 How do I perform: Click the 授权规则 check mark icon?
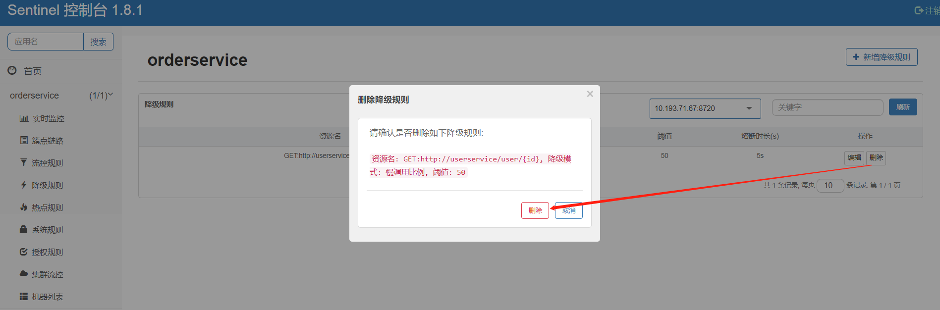23,252
